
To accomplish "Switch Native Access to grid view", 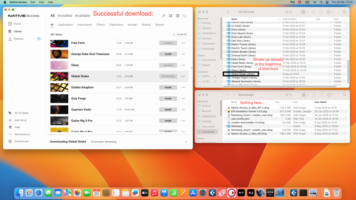I will [171, 16].
